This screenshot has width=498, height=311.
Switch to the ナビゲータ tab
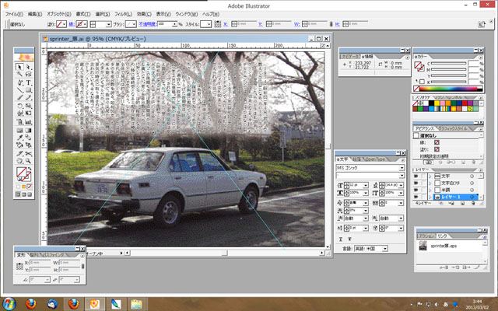[x=349, y=57]
